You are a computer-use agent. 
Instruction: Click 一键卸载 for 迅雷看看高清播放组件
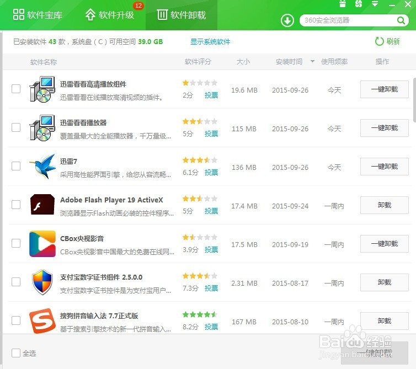pyautogui.click(x=384, y=89)
